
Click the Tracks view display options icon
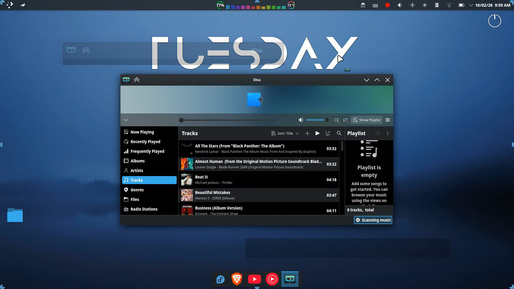[x=328, y=133]
